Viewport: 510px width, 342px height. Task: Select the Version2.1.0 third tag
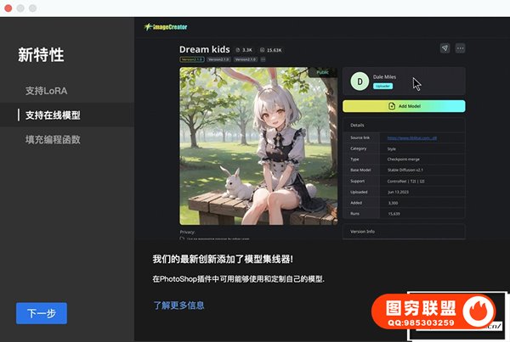pos(246,59)
